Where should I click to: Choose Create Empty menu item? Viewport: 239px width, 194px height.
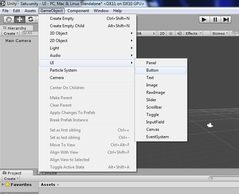point(88,18)
